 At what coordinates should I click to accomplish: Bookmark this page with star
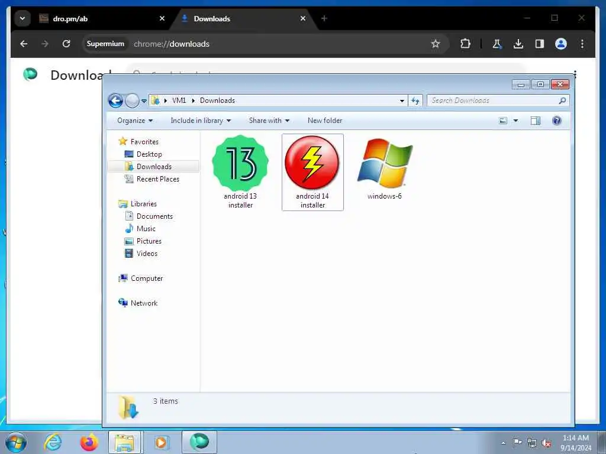pos(436,44)
